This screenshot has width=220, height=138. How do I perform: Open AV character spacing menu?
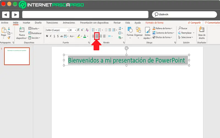66,36
